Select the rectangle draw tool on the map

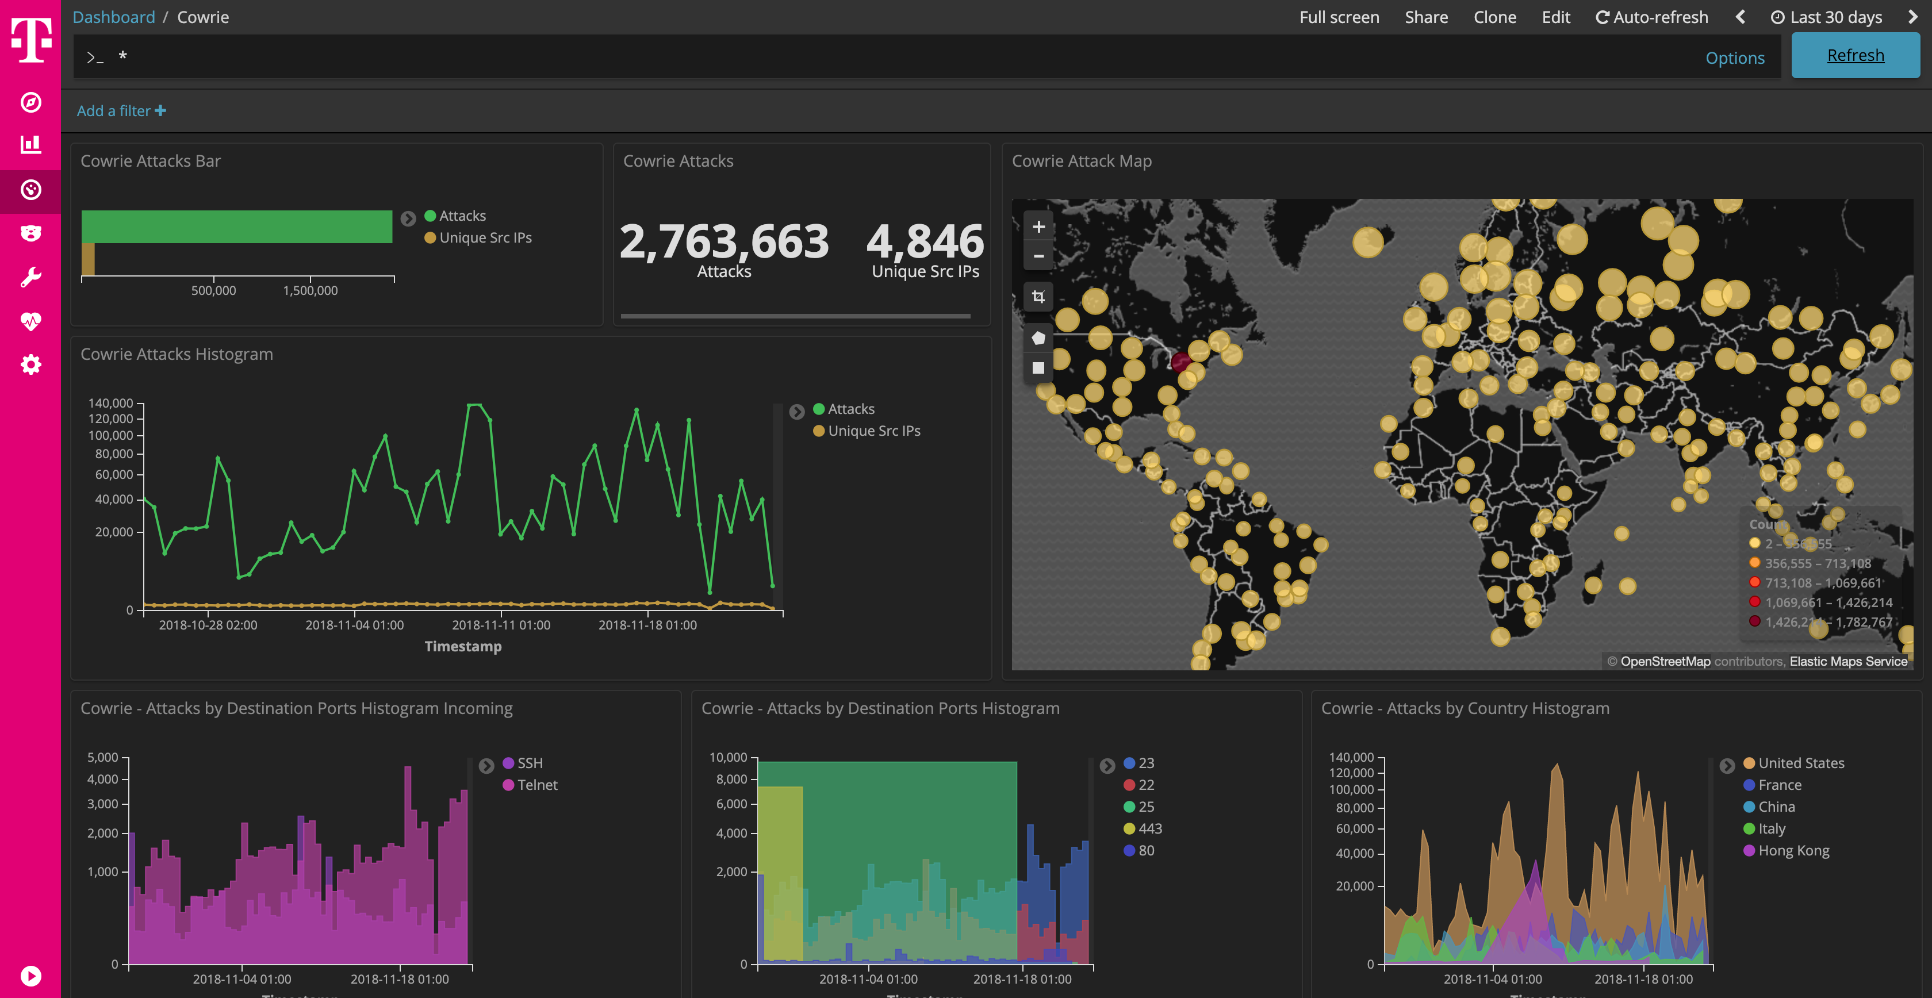pyautogui.click(x=1038, y=367)
